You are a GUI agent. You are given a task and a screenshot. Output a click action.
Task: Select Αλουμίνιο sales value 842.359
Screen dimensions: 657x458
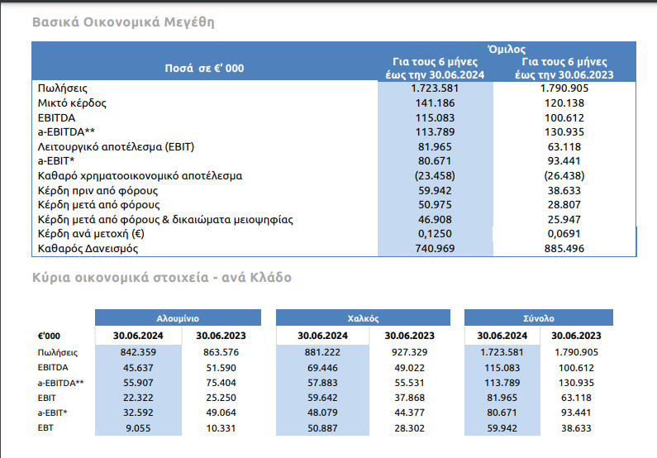tap(138, 352)
